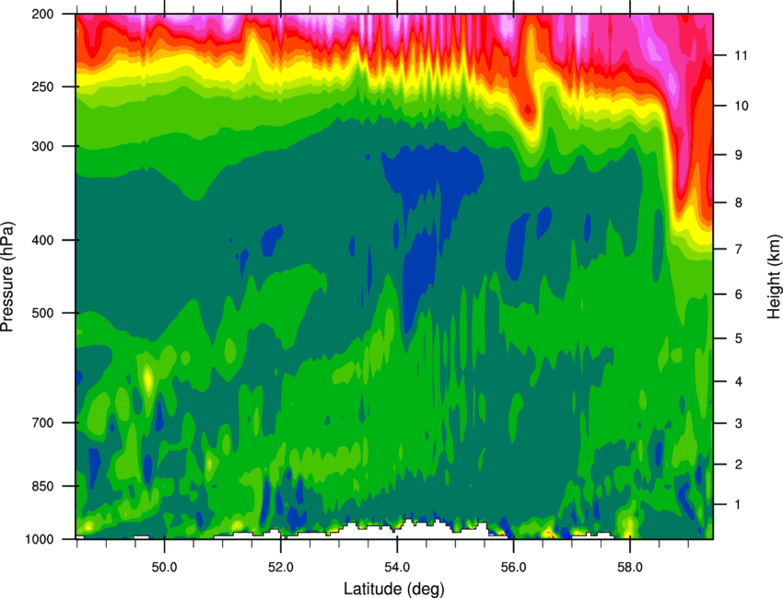Click the 850 pressure axis label
This screenshot has height=598, width=783.
pyautogui.click(x=42, y=486)
